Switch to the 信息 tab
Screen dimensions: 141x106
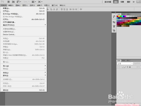[128, 14]
